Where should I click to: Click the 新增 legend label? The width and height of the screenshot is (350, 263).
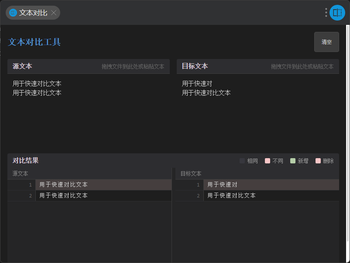(303, 161)
